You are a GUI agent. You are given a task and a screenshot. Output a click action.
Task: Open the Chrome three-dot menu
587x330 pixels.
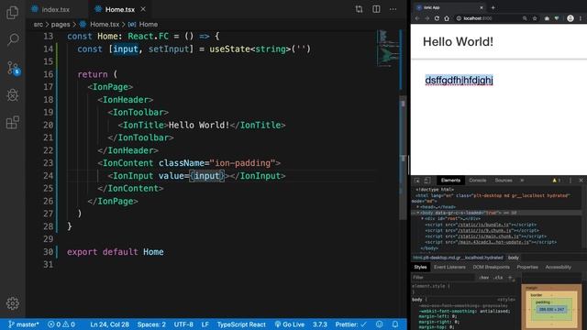click(581, 18)
